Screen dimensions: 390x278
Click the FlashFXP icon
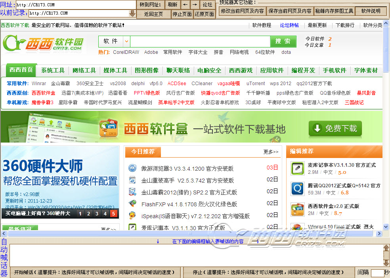tap(132, 204)
